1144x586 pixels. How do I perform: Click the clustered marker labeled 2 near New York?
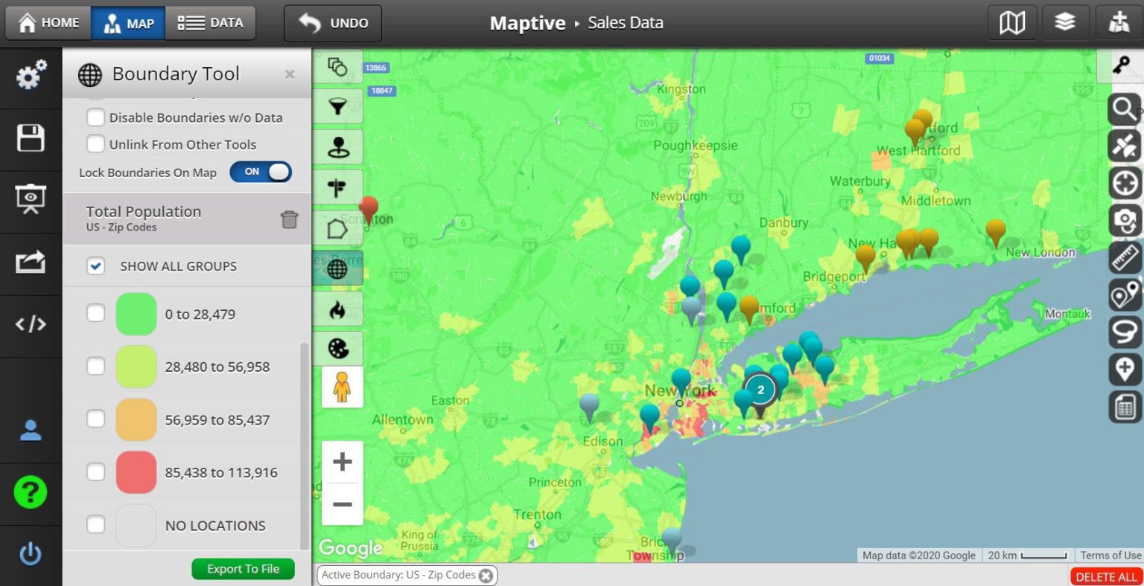point(760,389)
